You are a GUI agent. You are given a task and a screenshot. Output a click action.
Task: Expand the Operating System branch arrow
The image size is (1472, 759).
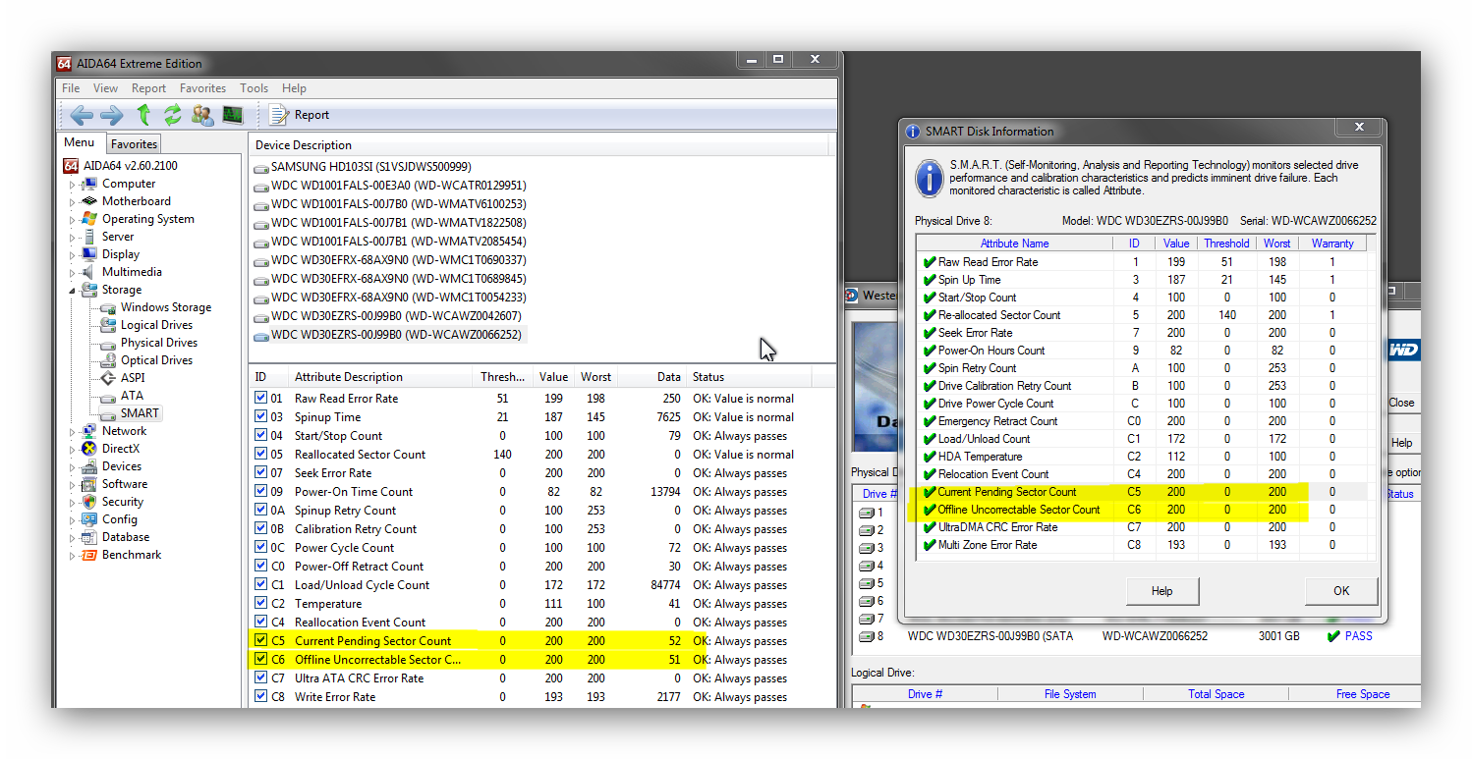click(72, 219)
